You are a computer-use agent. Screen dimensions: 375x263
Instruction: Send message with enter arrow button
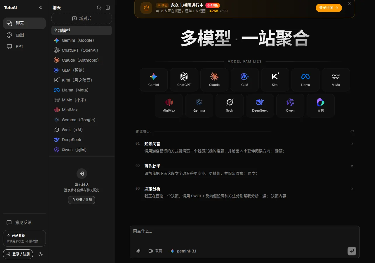point(352,251)
